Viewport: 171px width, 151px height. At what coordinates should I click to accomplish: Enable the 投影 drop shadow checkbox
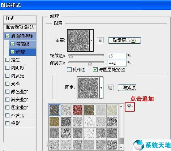point(7,123)
